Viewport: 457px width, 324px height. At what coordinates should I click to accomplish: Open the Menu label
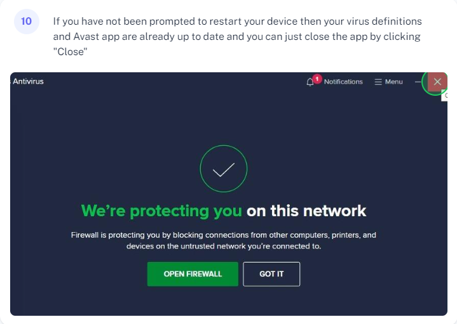(x=393, y=82)
